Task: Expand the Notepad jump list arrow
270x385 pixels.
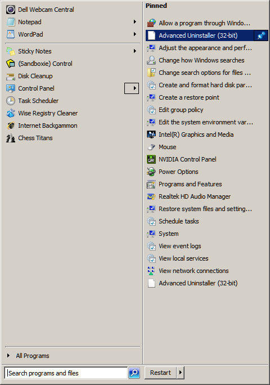Action: pyautogui.click(x=135, y=22)
